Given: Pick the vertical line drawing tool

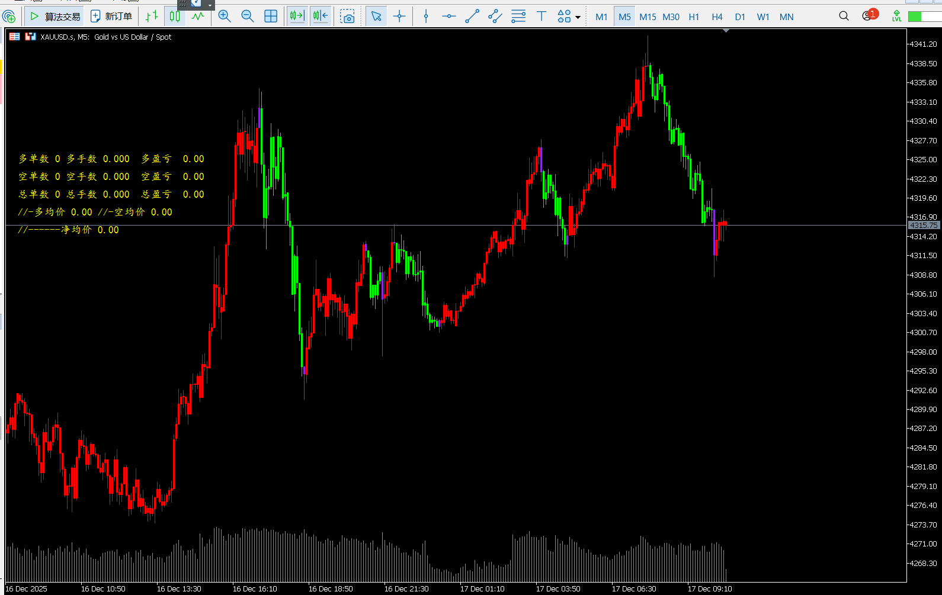Looking at the screenshot, I should coord(426,17).
